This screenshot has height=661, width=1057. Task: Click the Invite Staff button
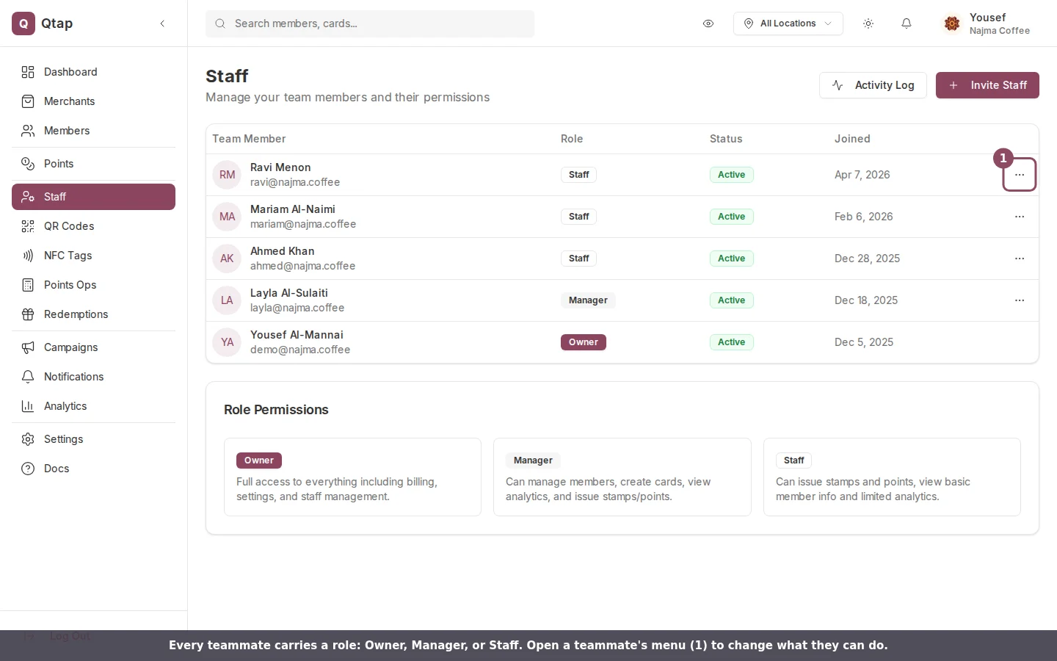click(x=987, y=85)
